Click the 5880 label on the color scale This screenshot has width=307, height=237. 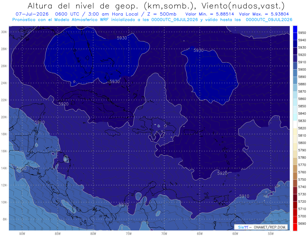[302, 84]
